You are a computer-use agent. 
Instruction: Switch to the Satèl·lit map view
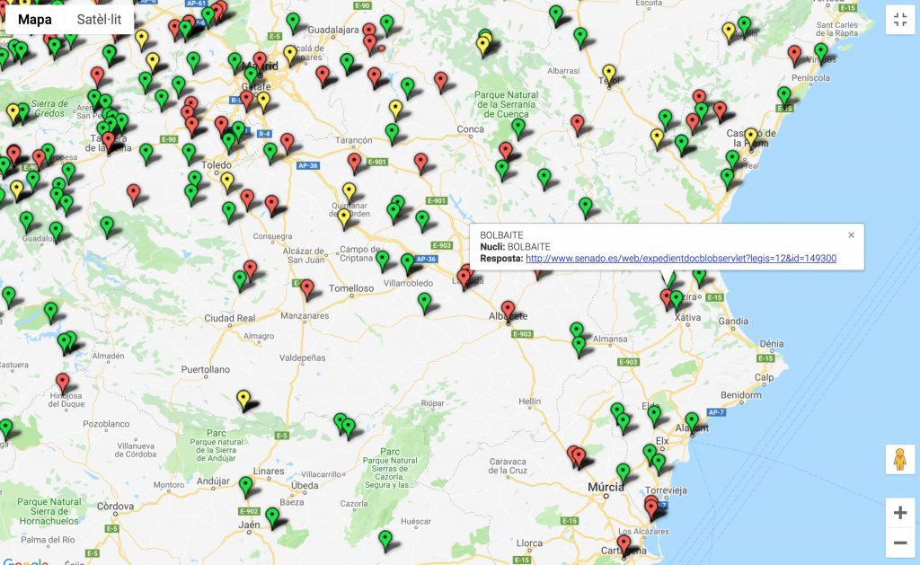[x=99, y=19]
